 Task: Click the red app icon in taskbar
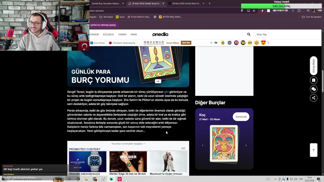[120, 179]
